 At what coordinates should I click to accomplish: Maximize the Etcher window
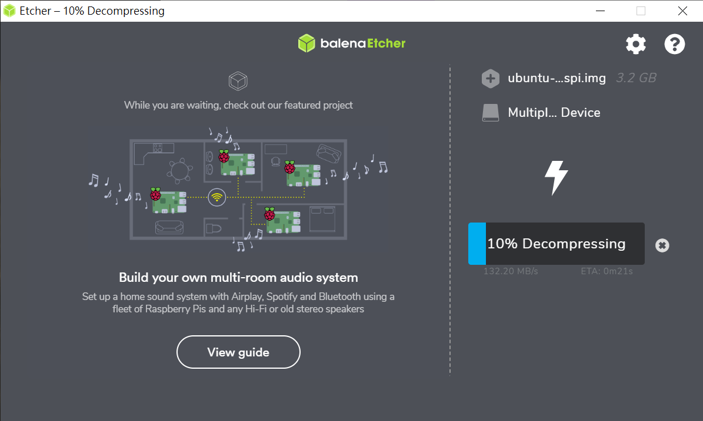(641, 11)
